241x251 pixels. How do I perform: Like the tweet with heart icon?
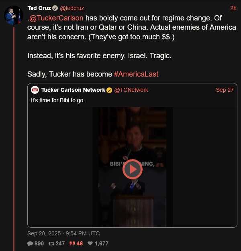[x=90, y=243]
